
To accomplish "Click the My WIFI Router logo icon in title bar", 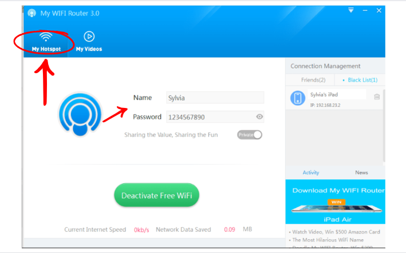I will pos(32,13).
